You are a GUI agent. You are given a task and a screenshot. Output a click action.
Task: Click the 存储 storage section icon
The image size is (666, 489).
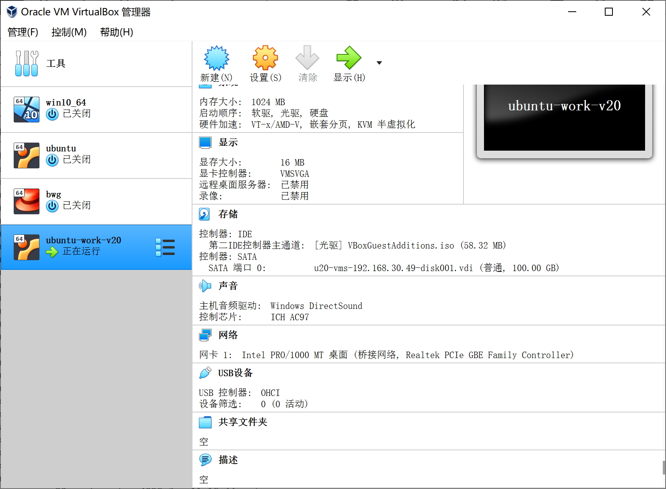[x=205, y=214]
